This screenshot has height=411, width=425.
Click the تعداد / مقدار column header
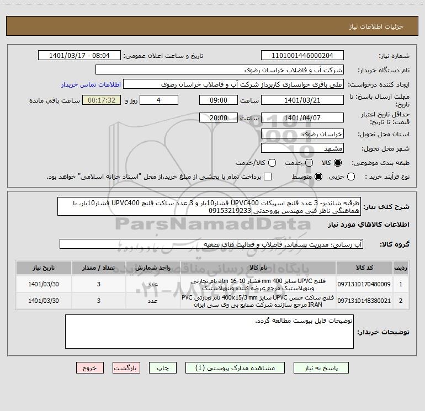click(99, 268)
